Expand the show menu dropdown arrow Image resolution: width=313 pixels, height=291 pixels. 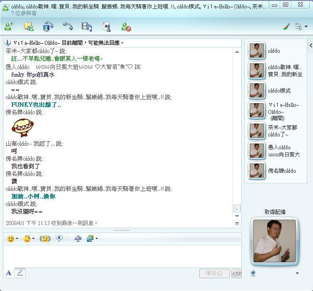coord(306,27)
